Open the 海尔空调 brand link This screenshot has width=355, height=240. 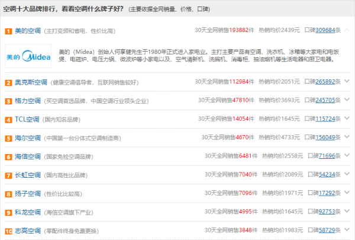[28, 138]
